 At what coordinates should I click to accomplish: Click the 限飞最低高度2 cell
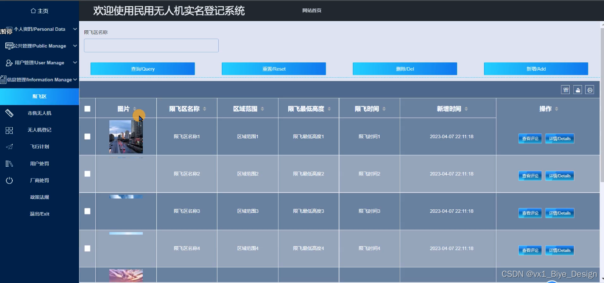[x=308, y=174]
